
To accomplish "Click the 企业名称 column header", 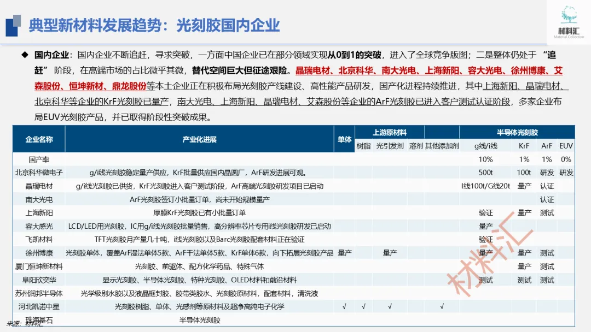I will pyautogui.click(x=39, y=139).
